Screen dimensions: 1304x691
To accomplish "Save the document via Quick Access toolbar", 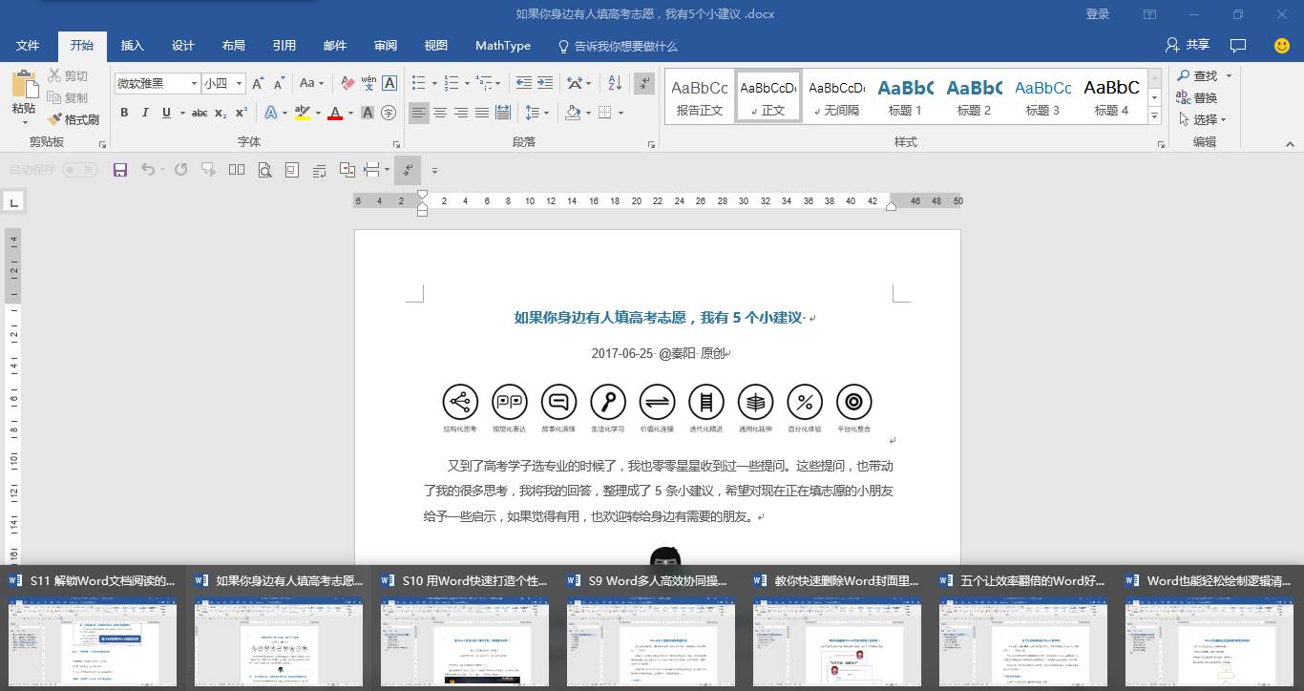I will pyautogui.click(x=118, y=170).
